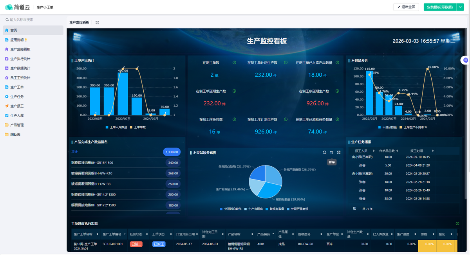This screenshot has width=470, height=255.
Task: Toggle 破损有裂痕 pie legend item
Action: (275, 209)
